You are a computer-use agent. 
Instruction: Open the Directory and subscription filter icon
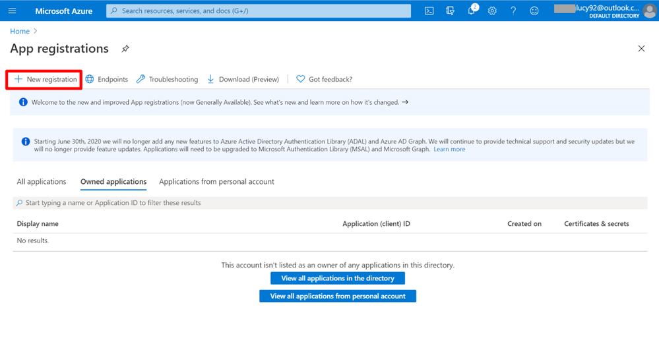pos(450,11)
